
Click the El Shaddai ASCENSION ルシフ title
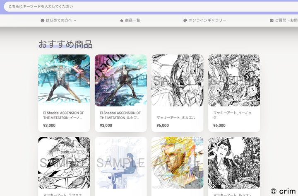pyautogui.click(x=120, y=115)
